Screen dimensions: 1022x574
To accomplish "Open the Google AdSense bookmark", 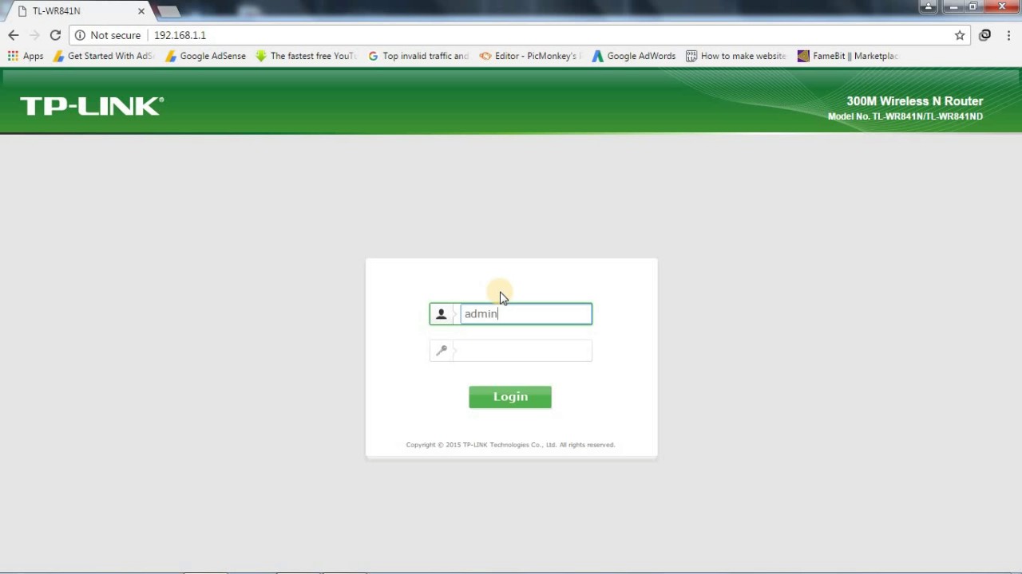I will (205, 56).
